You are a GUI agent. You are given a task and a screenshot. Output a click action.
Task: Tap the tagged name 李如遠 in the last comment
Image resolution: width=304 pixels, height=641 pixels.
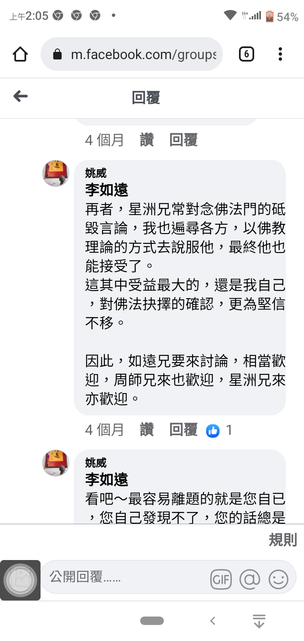point(107,480)
